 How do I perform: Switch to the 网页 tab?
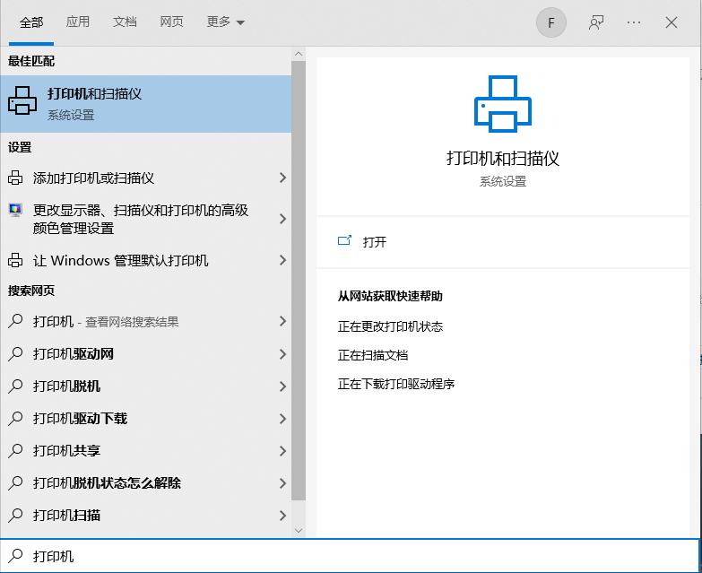(x=171, y=22)
